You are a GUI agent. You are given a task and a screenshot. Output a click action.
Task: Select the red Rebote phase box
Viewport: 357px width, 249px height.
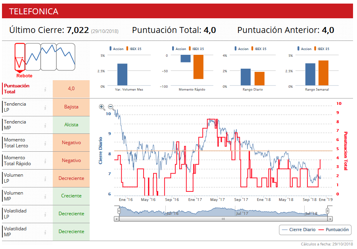[x=20, y=57]
